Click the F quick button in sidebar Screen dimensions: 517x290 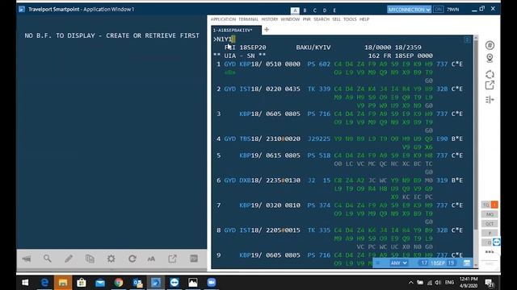point(490,233)
